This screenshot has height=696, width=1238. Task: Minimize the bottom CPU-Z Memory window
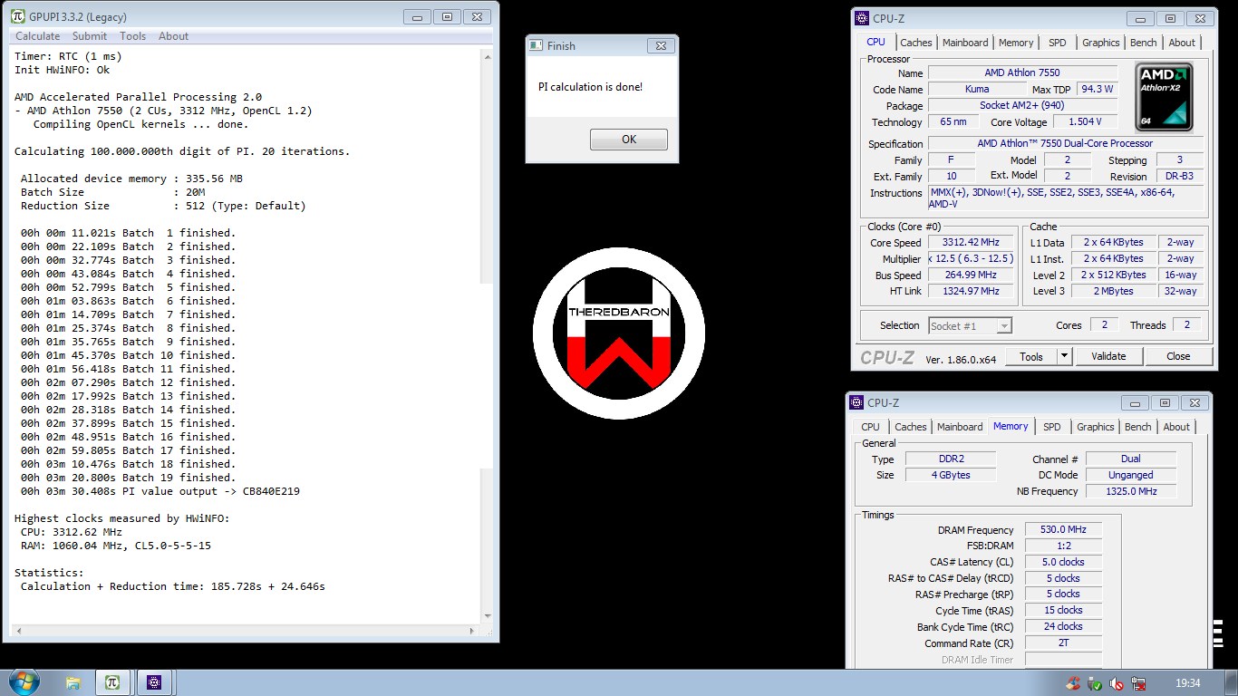1134,402
